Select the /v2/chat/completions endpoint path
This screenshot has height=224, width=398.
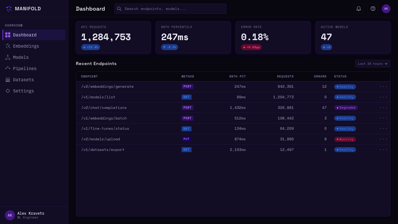coord(104,108)
